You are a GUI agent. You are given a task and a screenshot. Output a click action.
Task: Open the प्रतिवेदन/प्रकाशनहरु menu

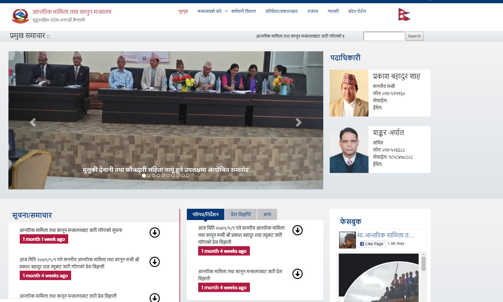tap(282, 11)
